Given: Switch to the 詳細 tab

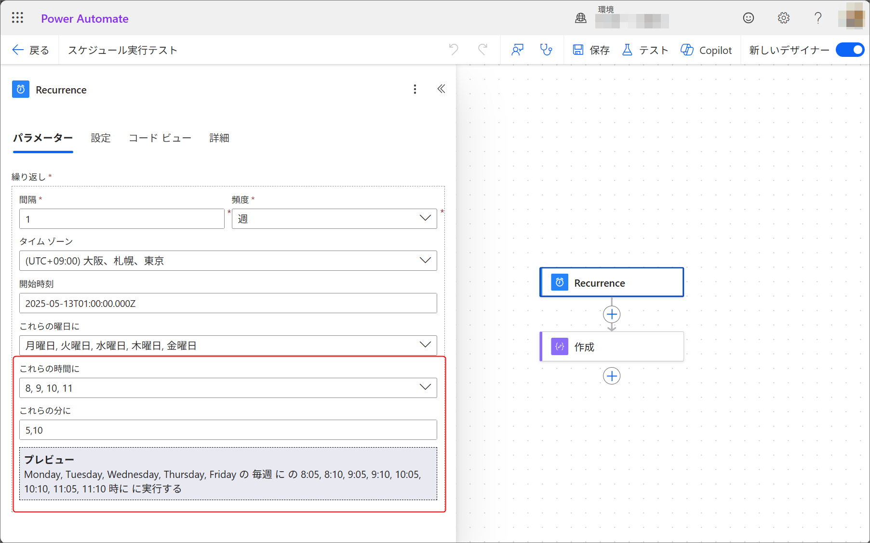Looking at the screenshot, I should click(219, 138).
